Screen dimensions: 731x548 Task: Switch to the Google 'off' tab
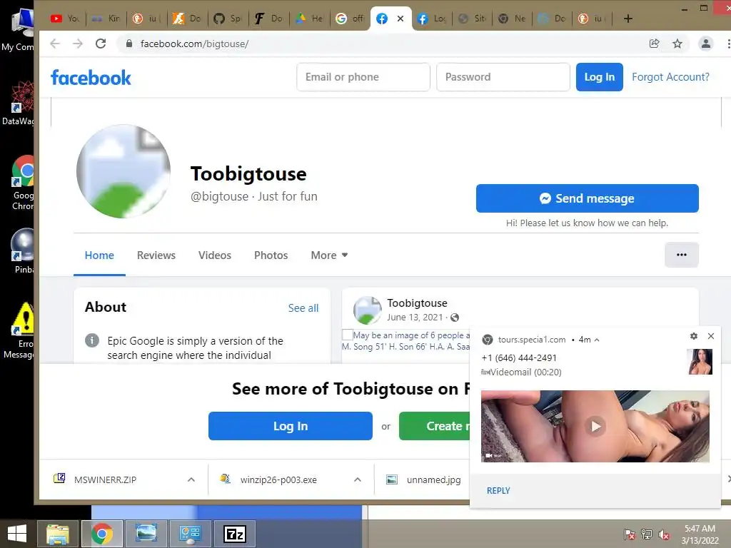pos(350,19)
